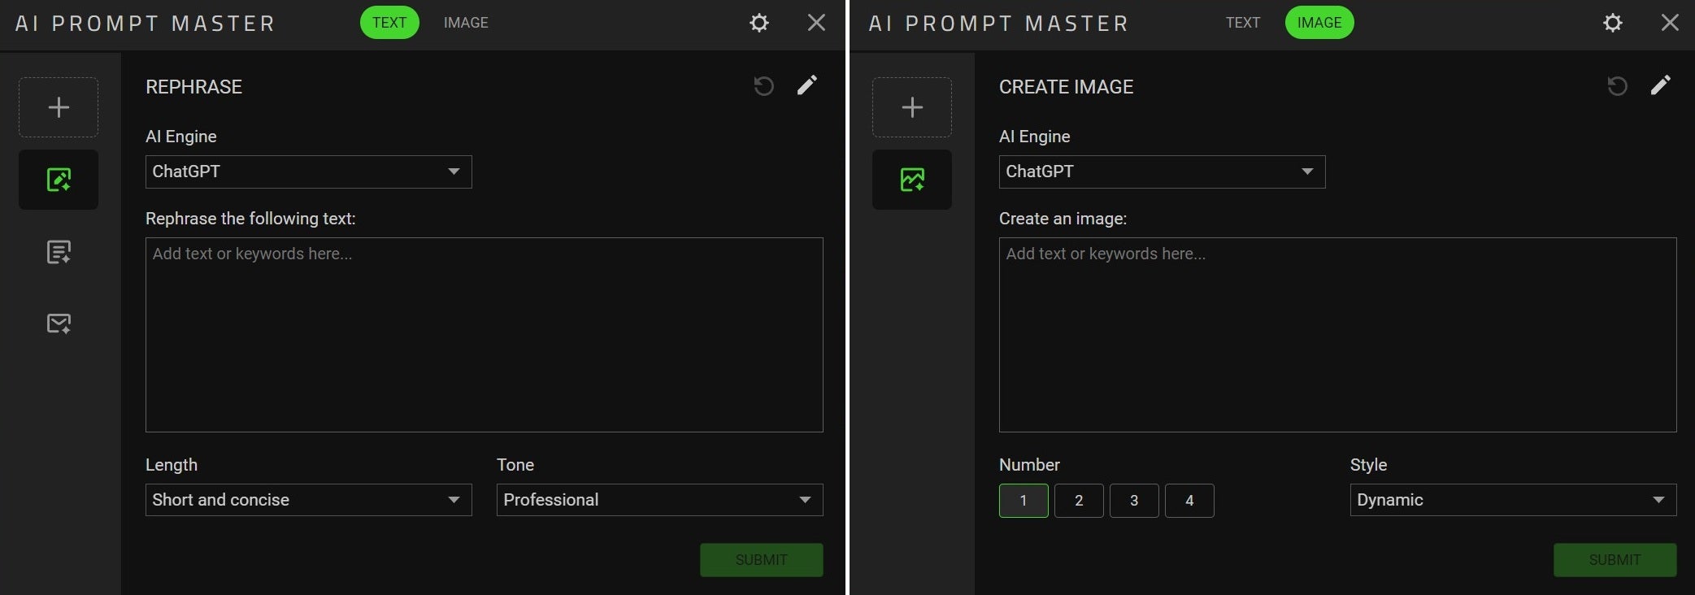Open settings gear in the Create Image window
1695x595 pixels.
1613,23
